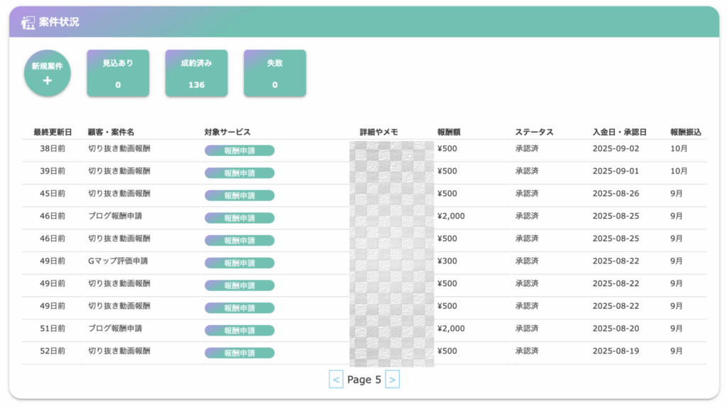The width and height of the screenshot is (727, 408).
Task: Select the 成約済み status card
Action: tap(197, 73)
